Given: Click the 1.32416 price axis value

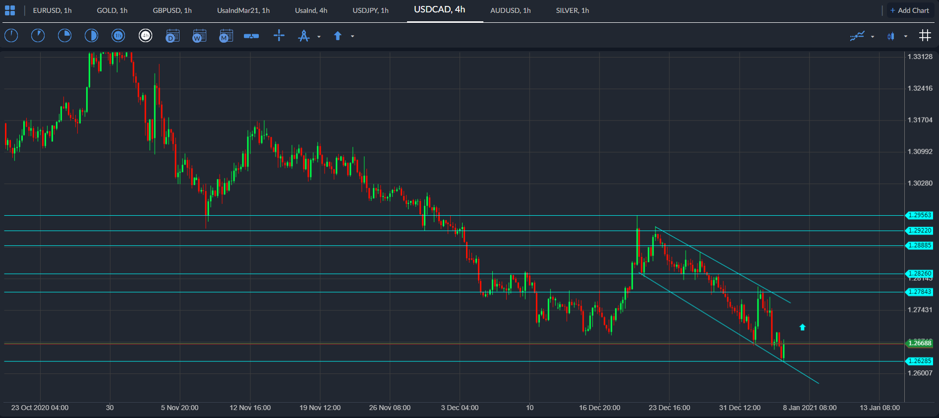Looking at the screenshot, I should 920,88.
